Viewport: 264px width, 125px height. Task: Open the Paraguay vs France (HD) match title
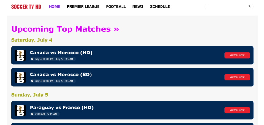click(x=62, y=108)
